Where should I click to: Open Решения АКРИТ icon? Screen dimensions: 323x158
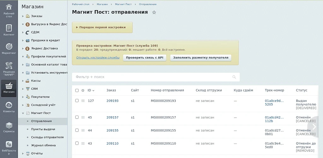pos(9,66)
